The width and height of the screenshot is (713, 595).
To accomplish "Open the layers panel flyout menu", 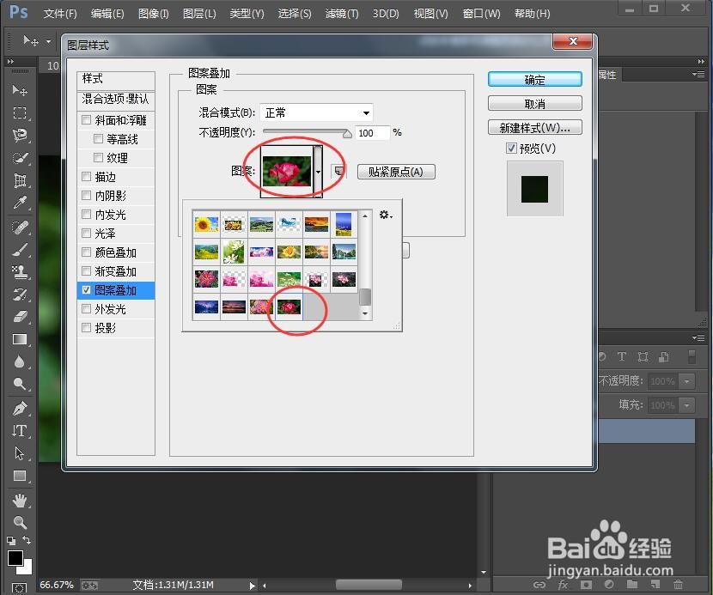I will coord(699,337).
